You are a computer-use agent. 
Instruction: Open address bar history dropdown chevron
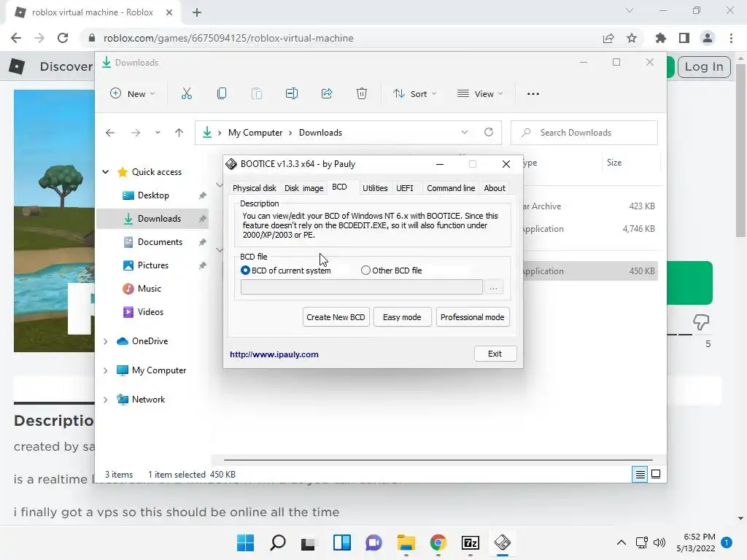[465, 133]
